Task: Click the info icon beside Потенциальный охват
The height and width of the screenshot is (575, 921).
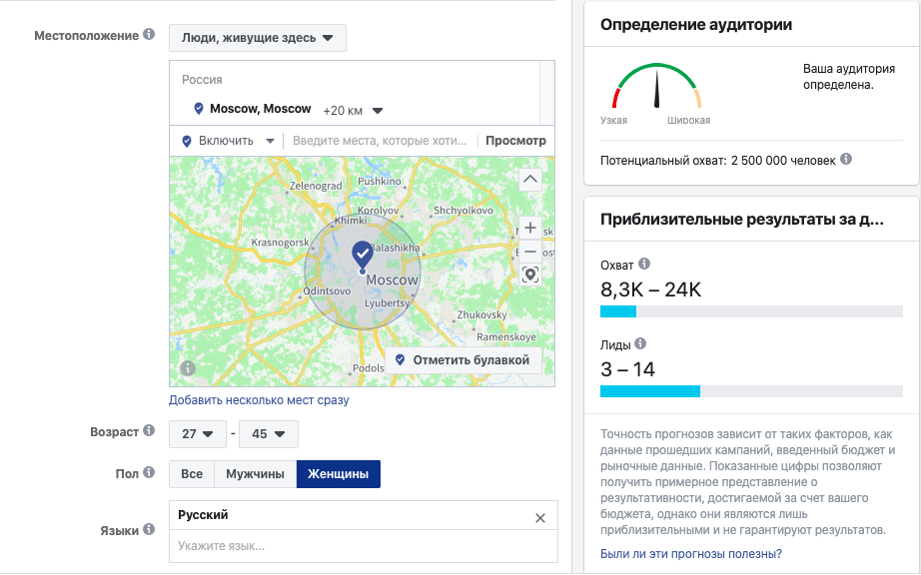Action: 846,160
